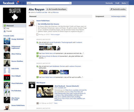Click the note icon beside Montag timestamp
This screenshot has width=134, height=112.
(x=37, y=35)
